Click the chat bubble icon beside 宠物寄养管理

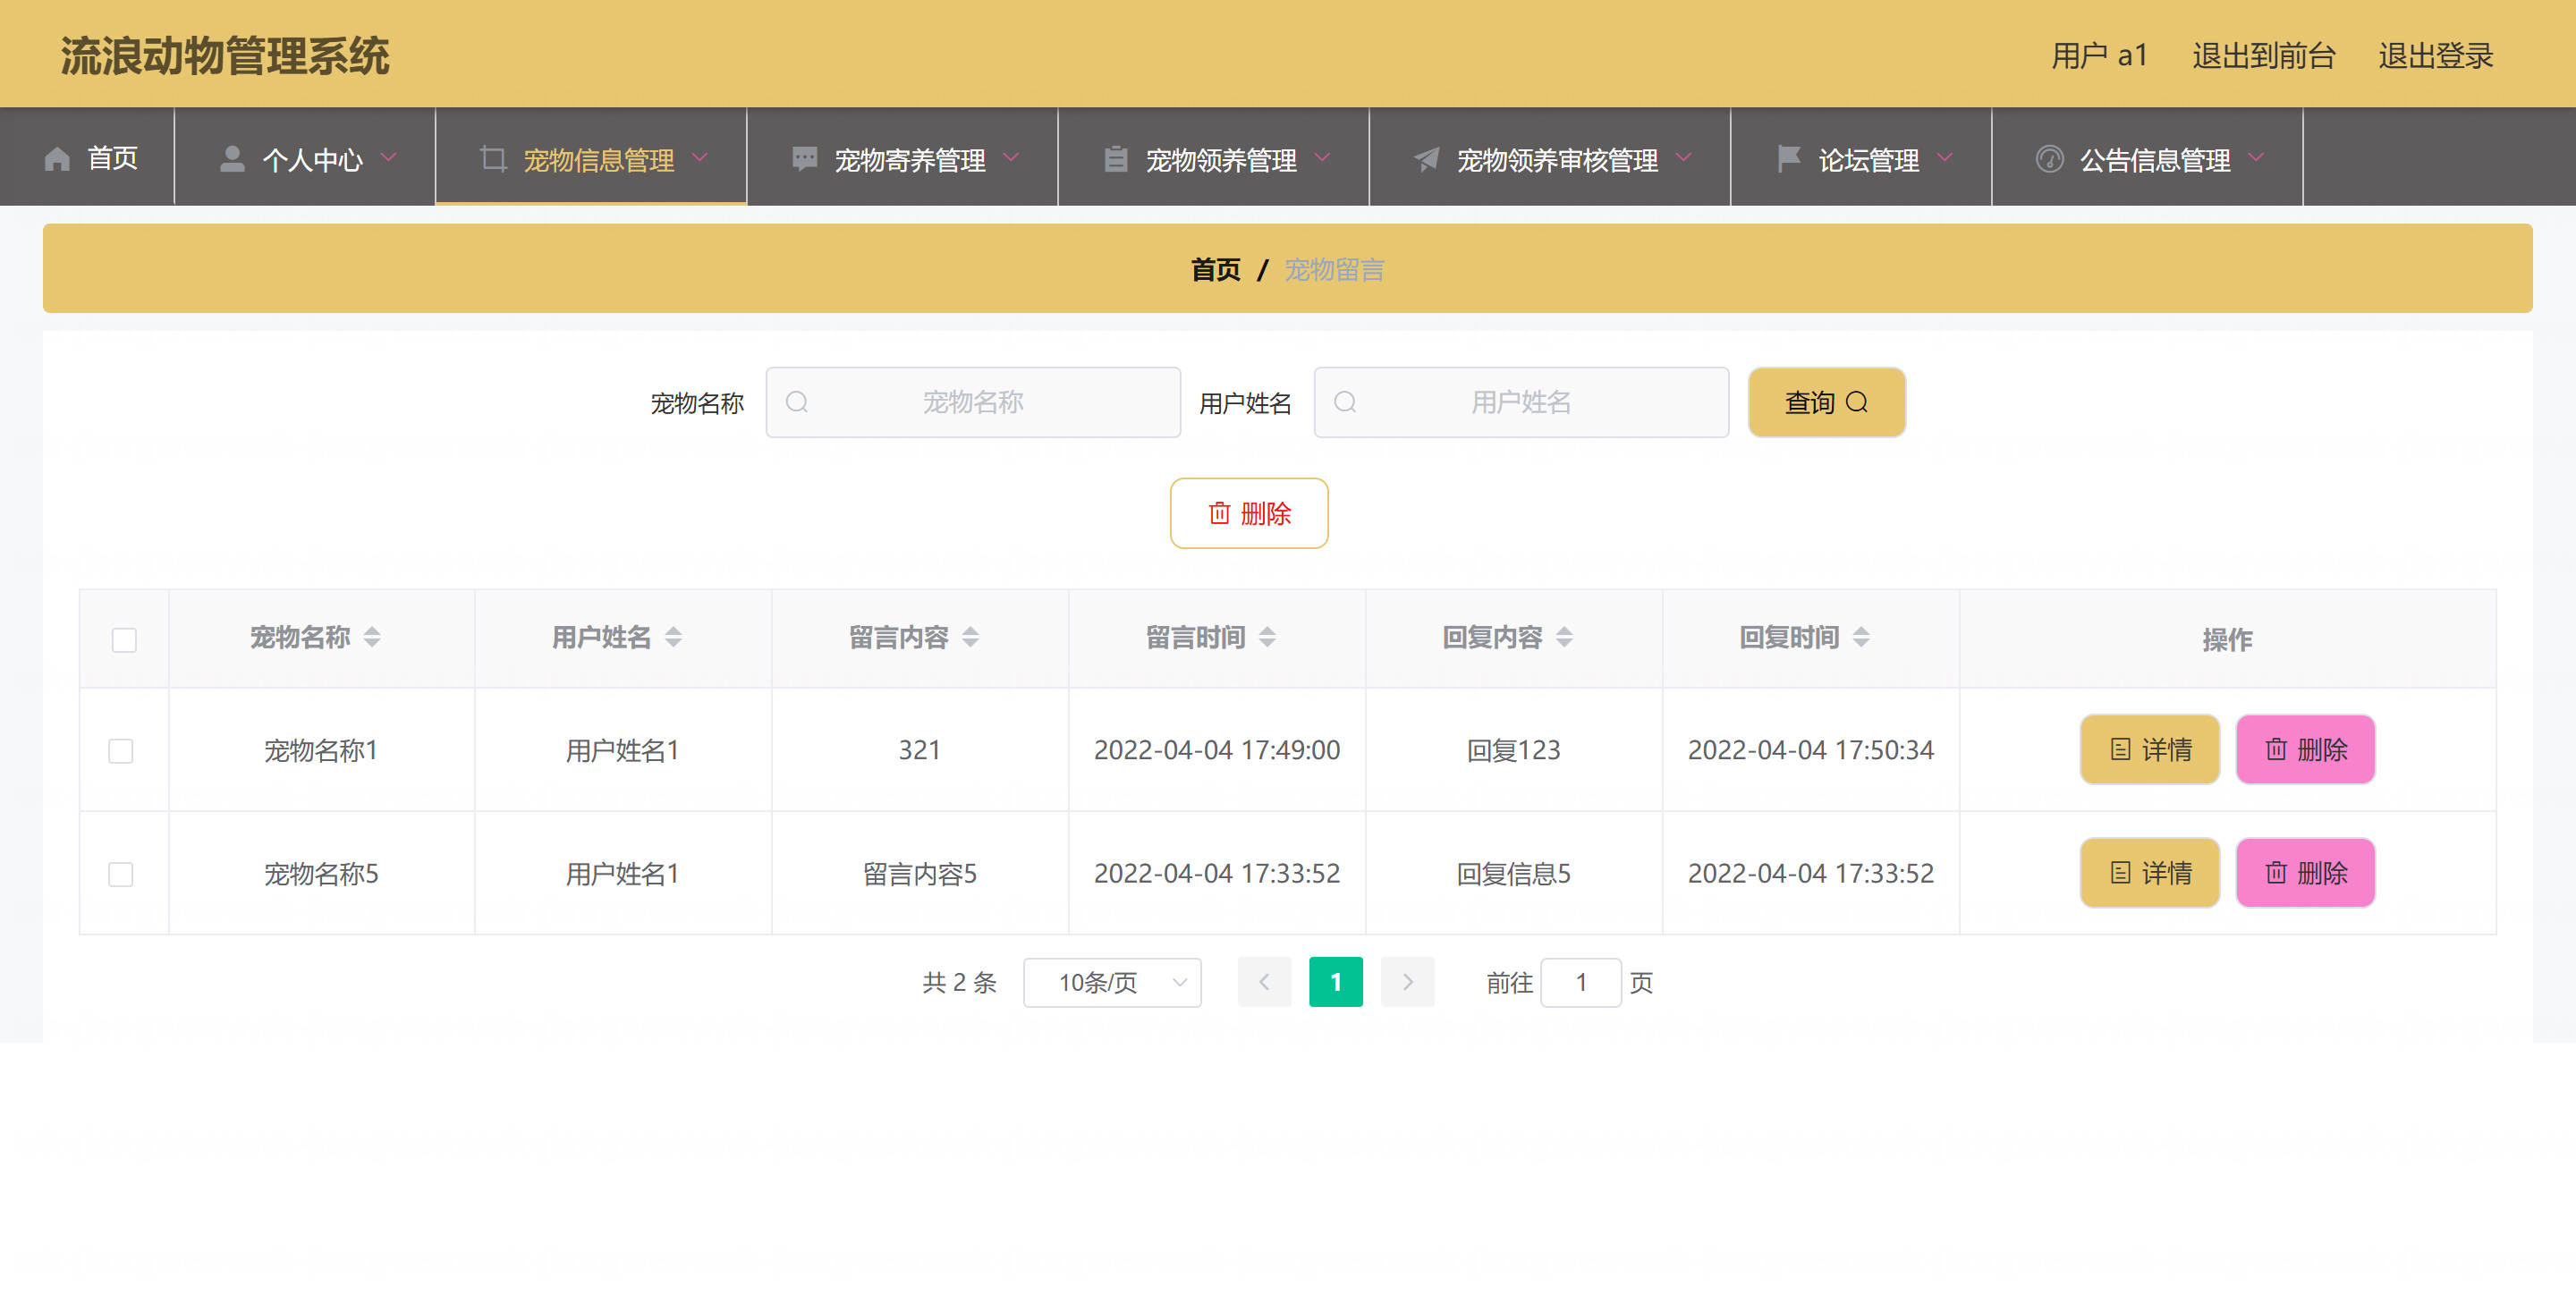[x=804, y=159]
